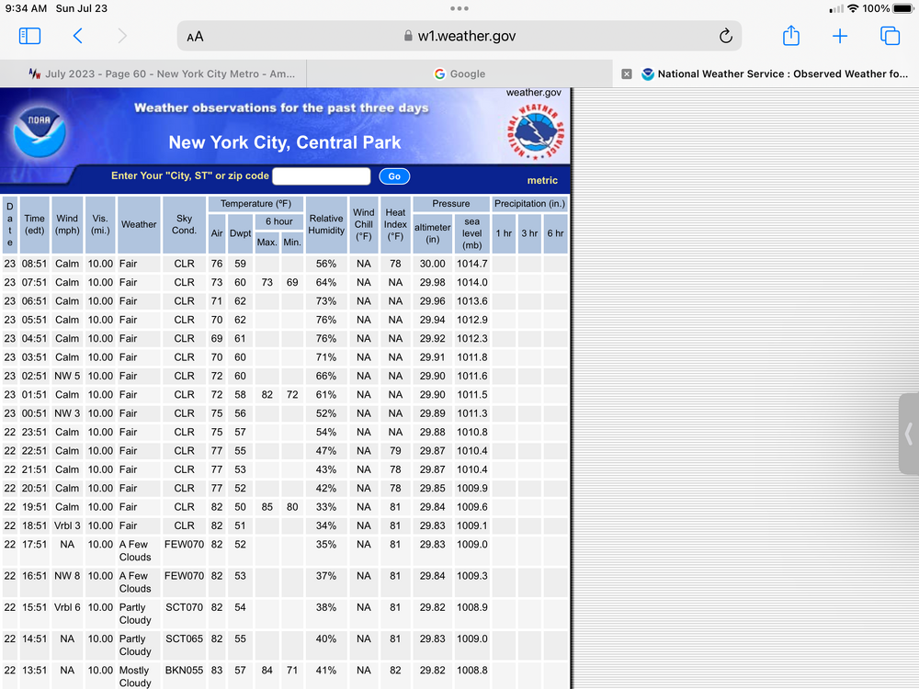Image resolution: width=919 pixels, height=689 pixels.
Task: Click the sea level value 1014.7
Action: tap(471, 264)
